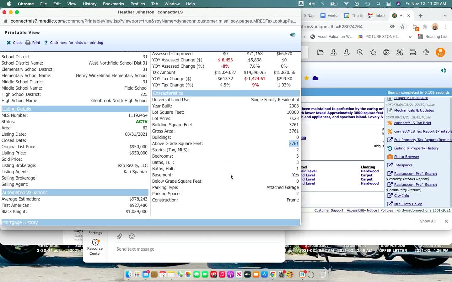Show hidden bookmarks with the chevron

point(410,37)
